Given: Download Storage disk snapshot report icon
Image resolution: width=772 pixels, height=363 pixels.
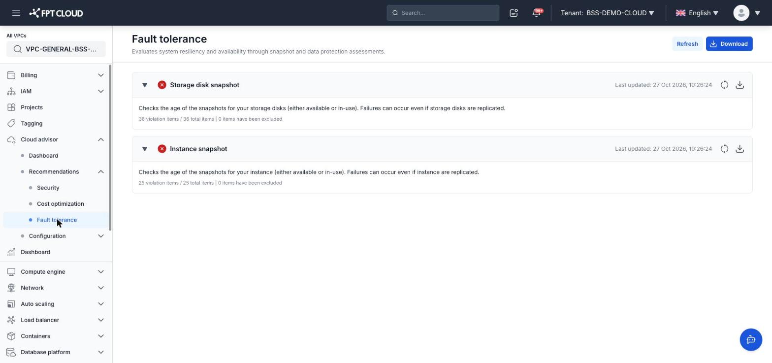Looking at the screenshot, I should tap(740, 85).
